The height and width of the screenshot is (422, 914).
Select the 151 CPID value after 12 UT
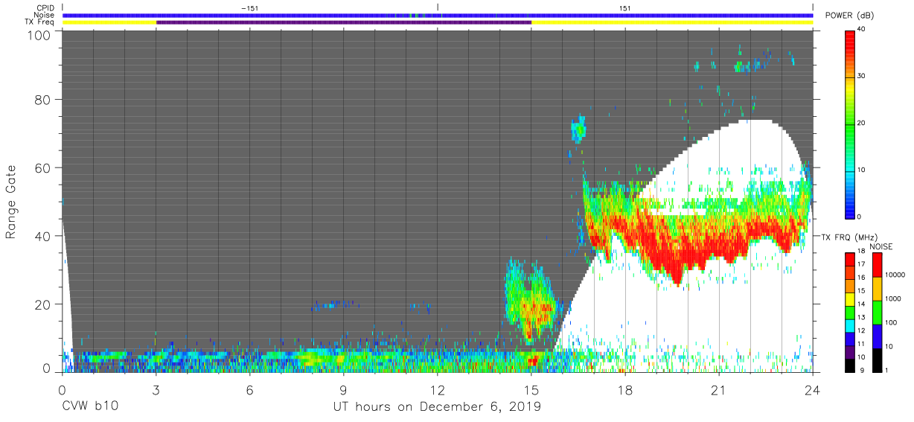coord(625,8)
